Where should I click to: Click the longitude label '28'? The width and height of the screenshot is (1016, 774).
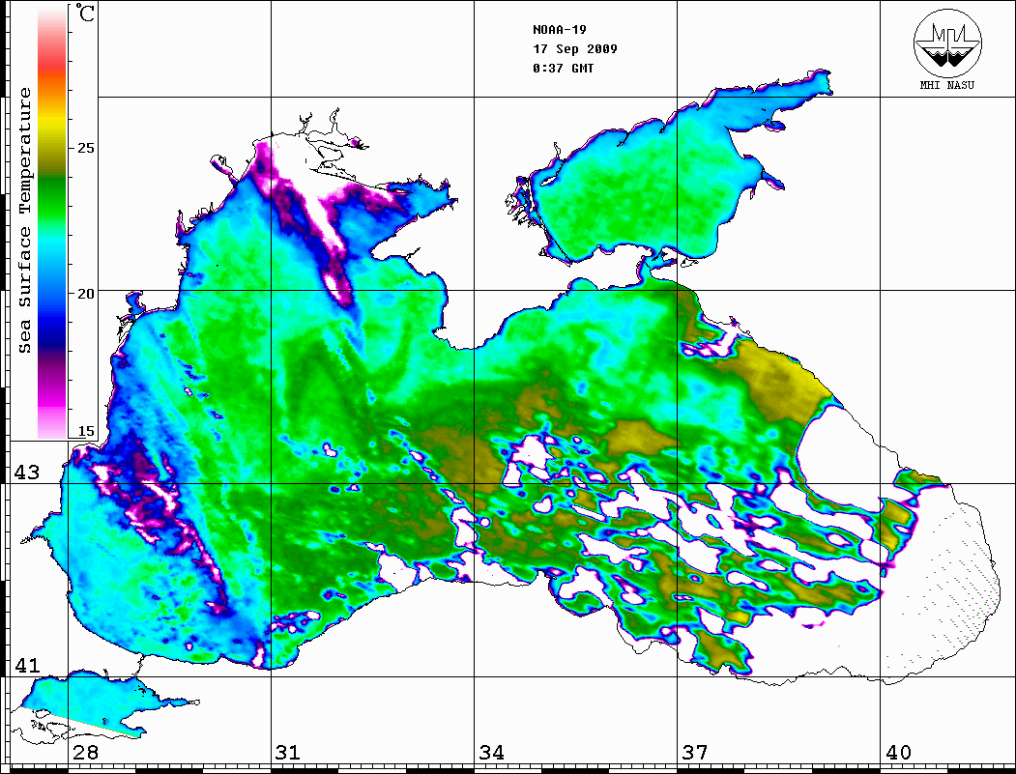tap(85, 752)
